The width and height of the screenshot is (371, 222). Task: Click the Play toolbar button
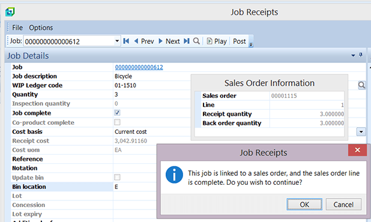coord(217,41)
